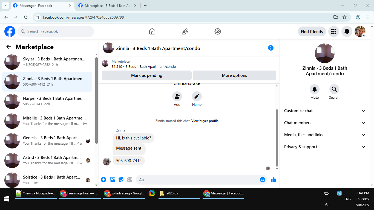Bookmark this tab with star icon
This screenshot has height=210, width=374.
[x=344, y=17]
